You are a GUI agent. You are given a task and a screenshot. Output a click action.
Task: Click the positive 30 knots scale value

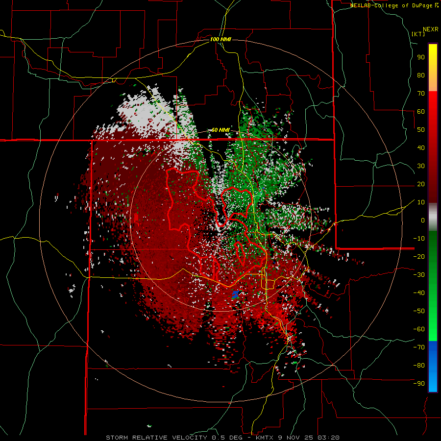421,166
